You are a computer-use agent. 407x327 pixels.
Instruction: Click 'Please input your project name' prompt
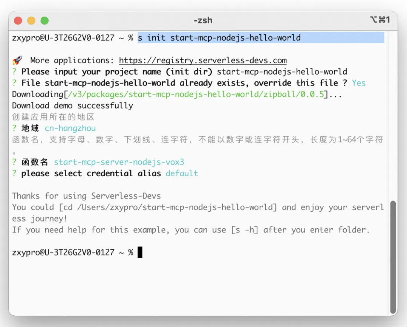(117, 72)
